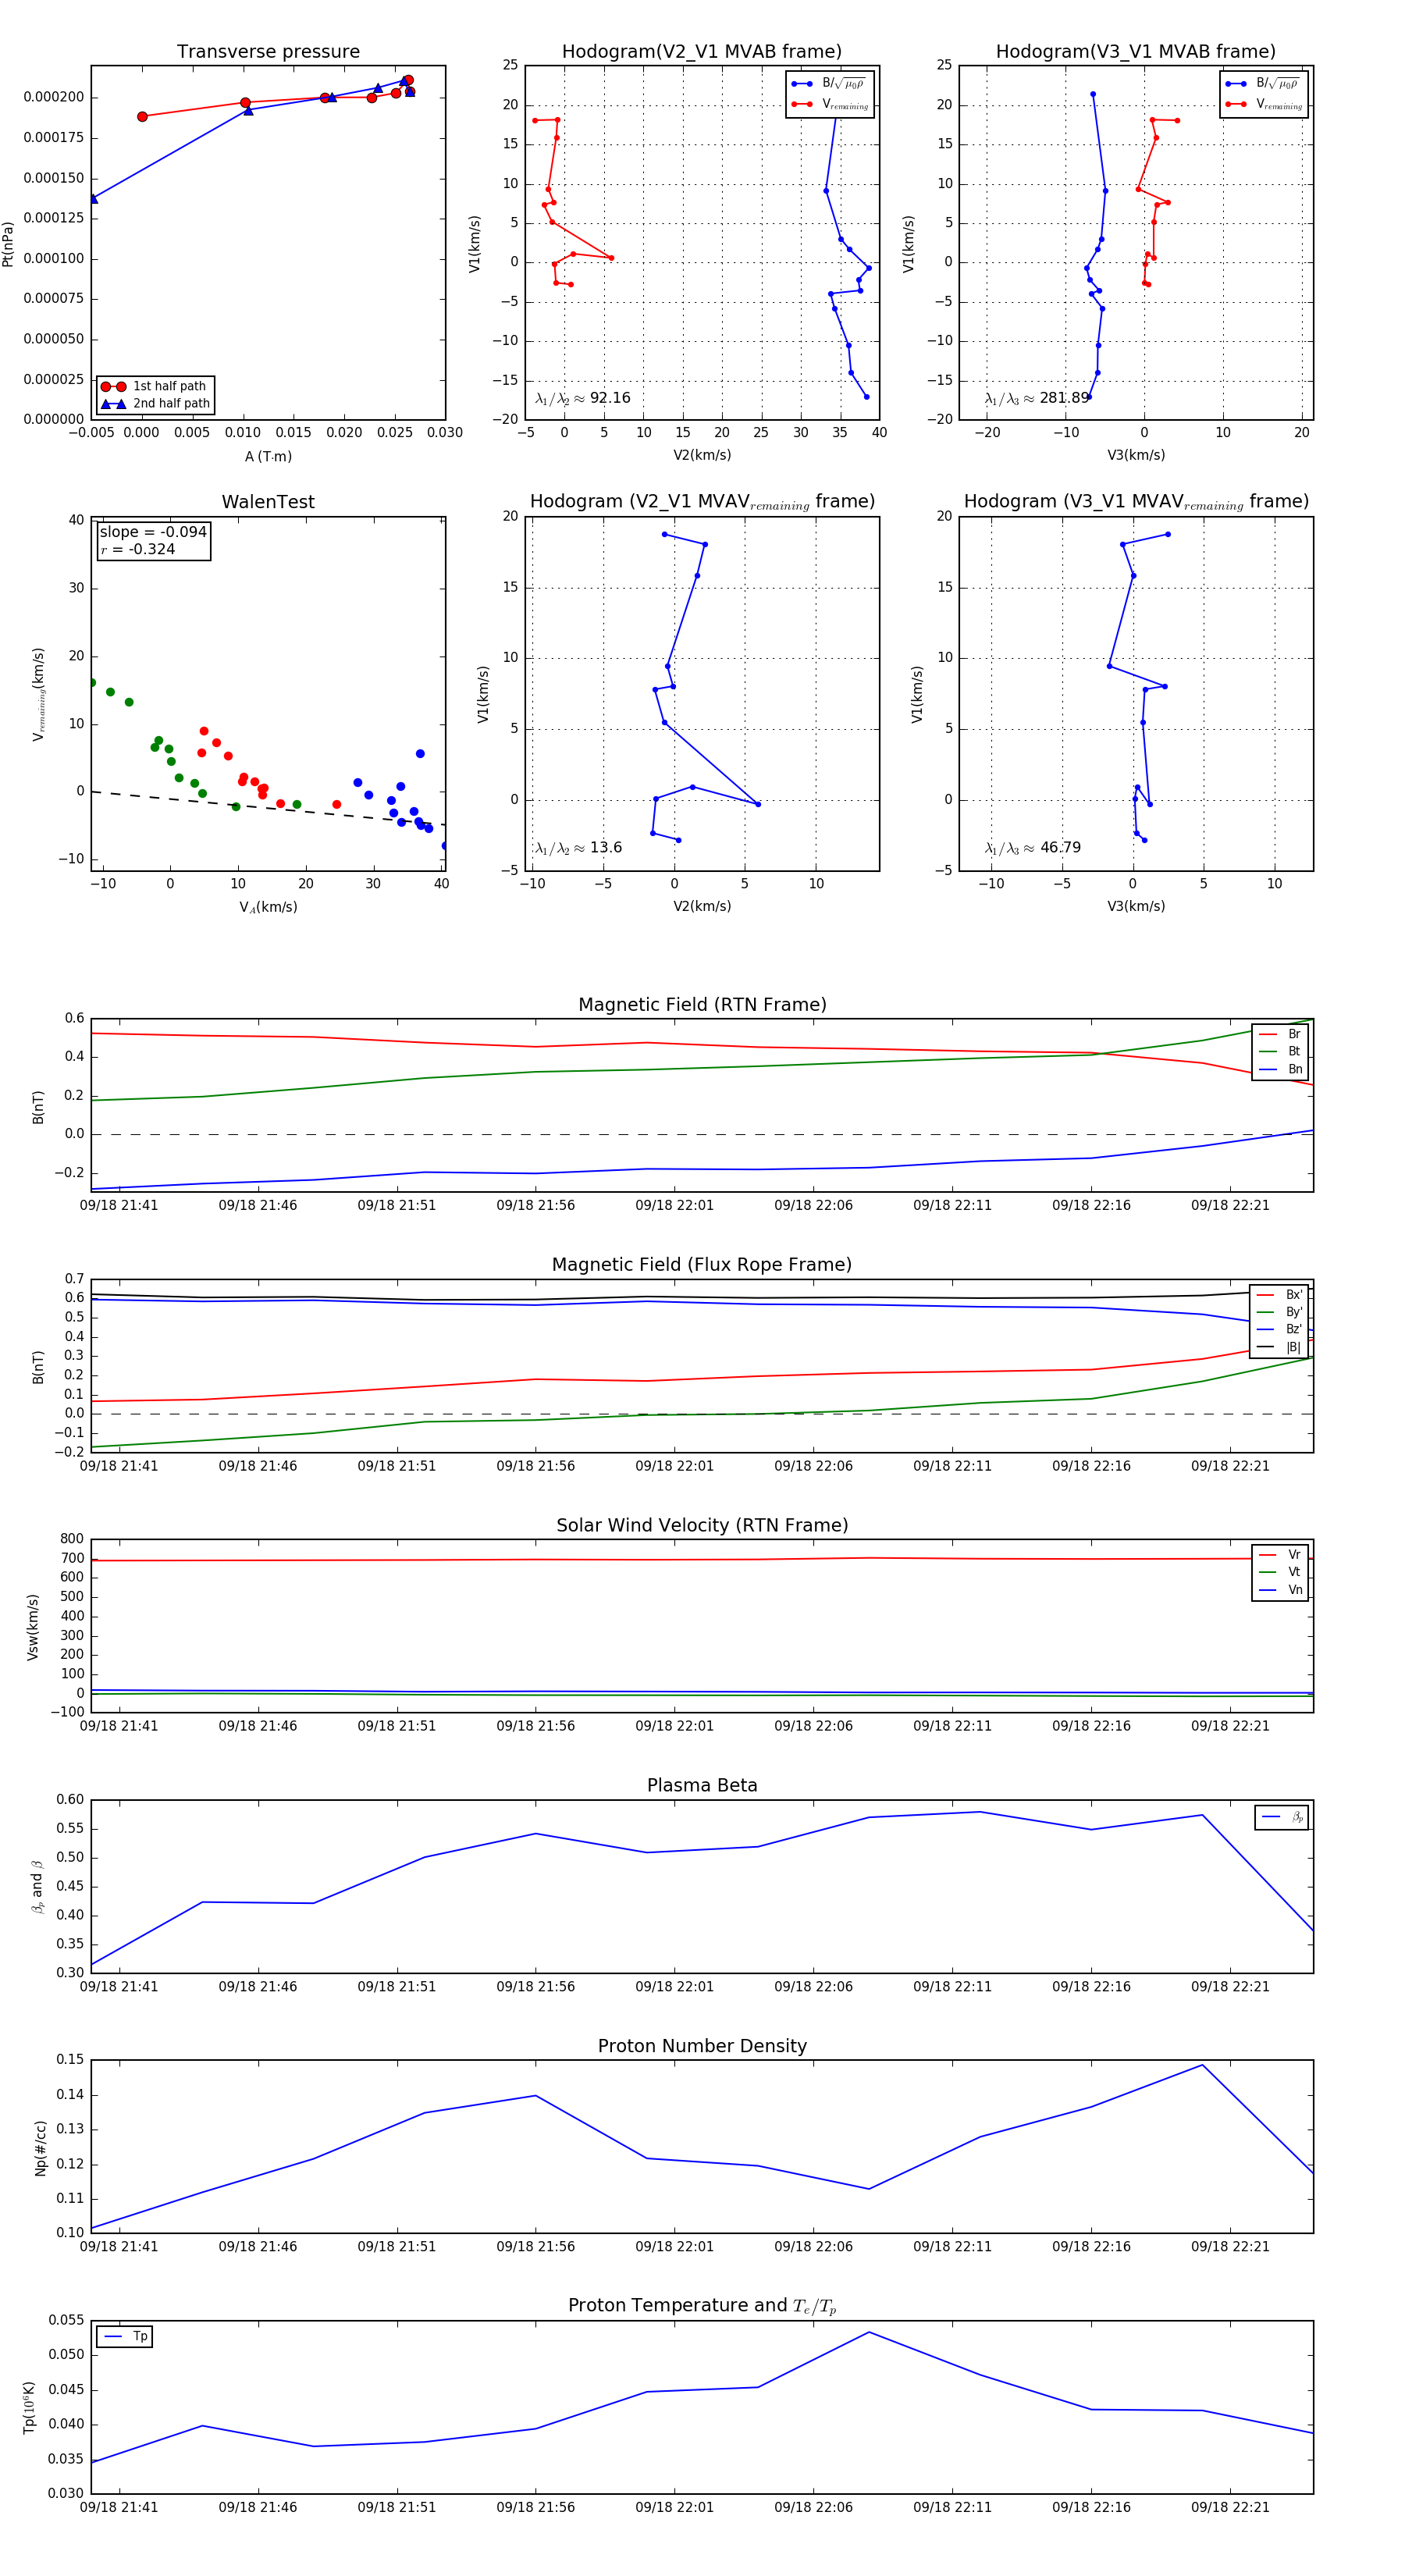Screen dimensions: 1405x2576
Task: Click the 'Vsw(km/s)' axis label
Action: tap(33, 1627)
